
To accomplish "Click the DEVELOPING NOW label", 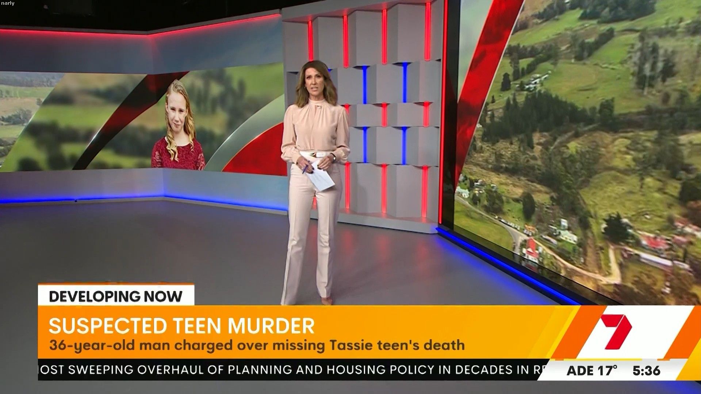I will [x=116, y=296].
